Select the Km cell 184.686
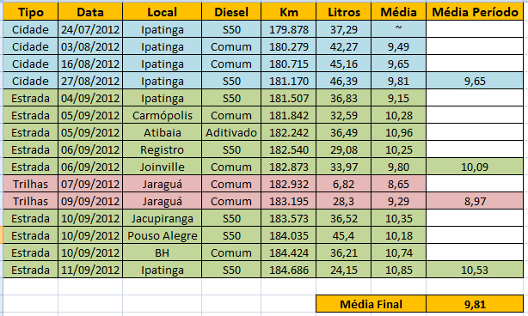This screenshot has width=528, height=316. [289, 270]
